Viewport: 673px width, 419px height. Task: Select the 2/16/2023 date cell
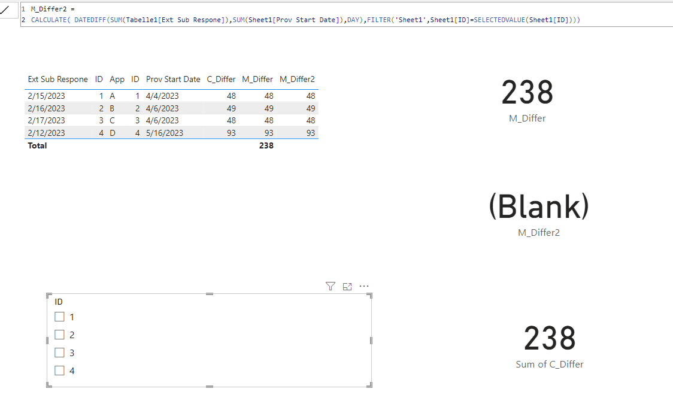pos(46,108)
